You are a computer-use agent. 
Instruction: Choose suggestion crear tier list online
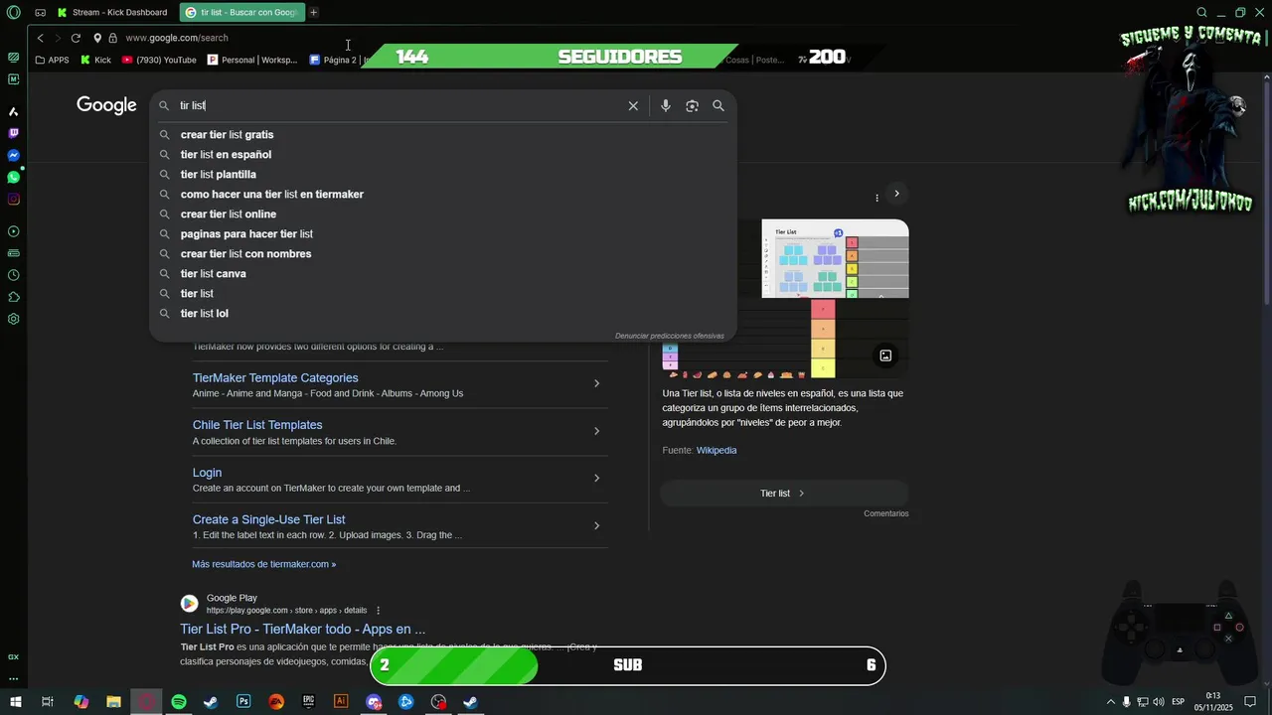pyautogui.click(x=228, y=214)
